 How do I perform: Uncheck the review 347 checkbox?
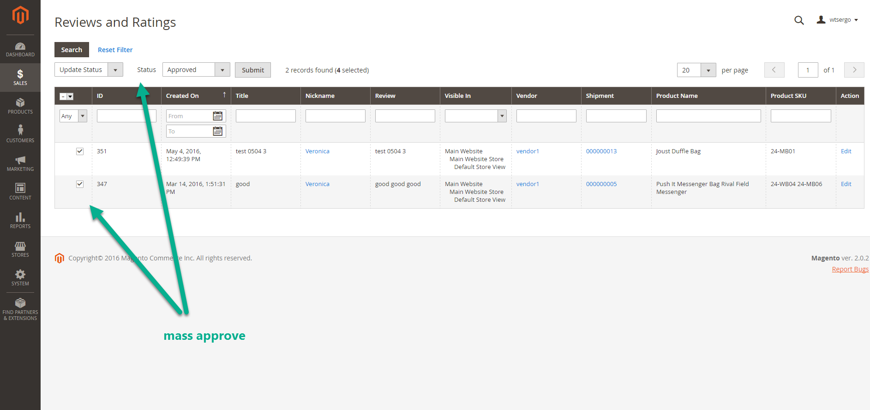click(x=80, y=184)
